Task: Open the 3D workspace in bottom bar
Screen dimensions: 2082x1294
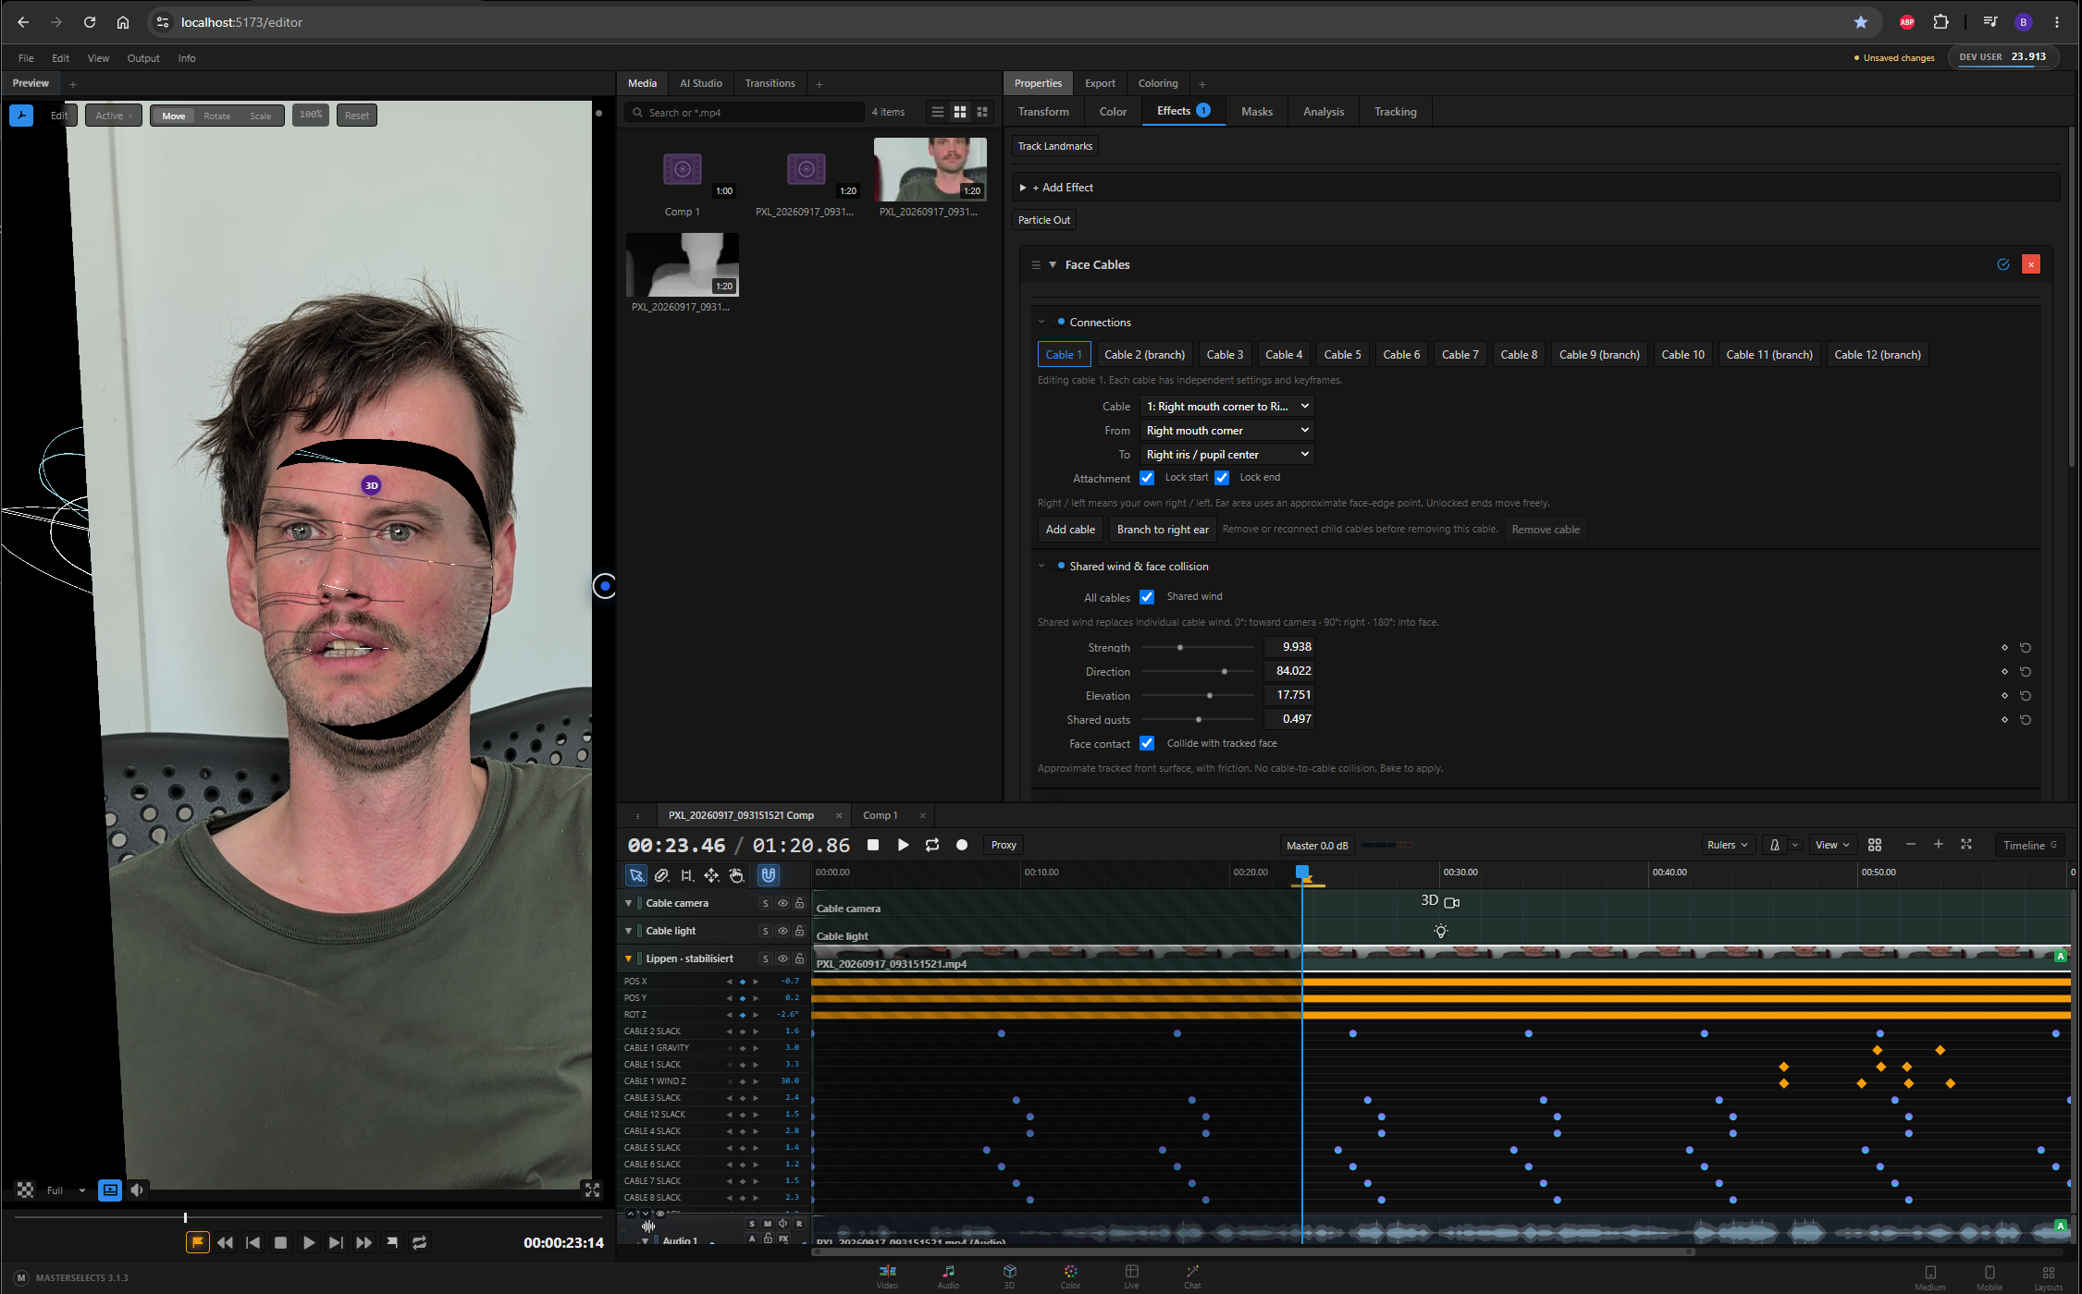Action: (x=1009, y=1276)
